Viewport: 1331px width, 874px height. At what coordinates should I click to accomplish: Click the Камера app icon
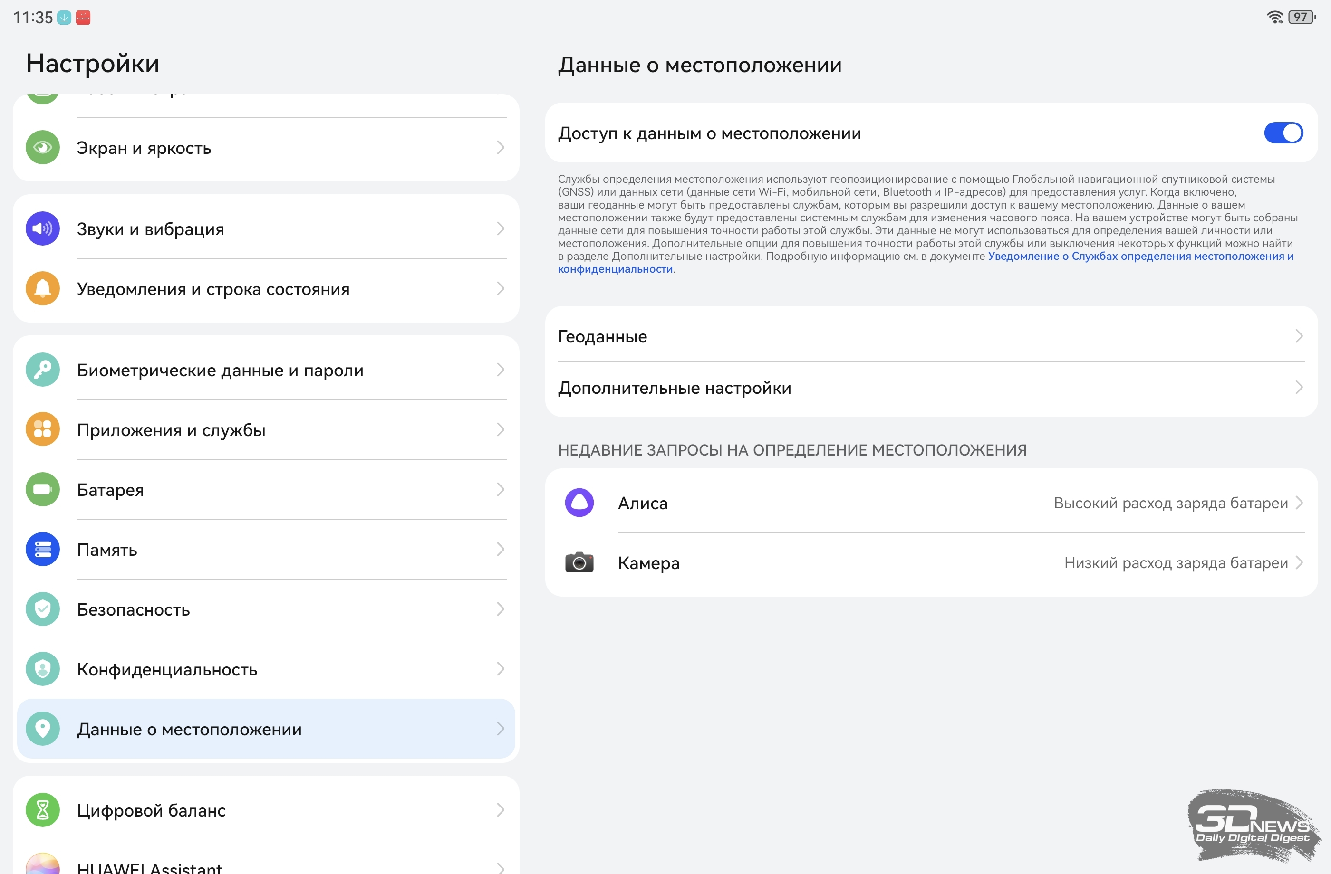[579, 563]
